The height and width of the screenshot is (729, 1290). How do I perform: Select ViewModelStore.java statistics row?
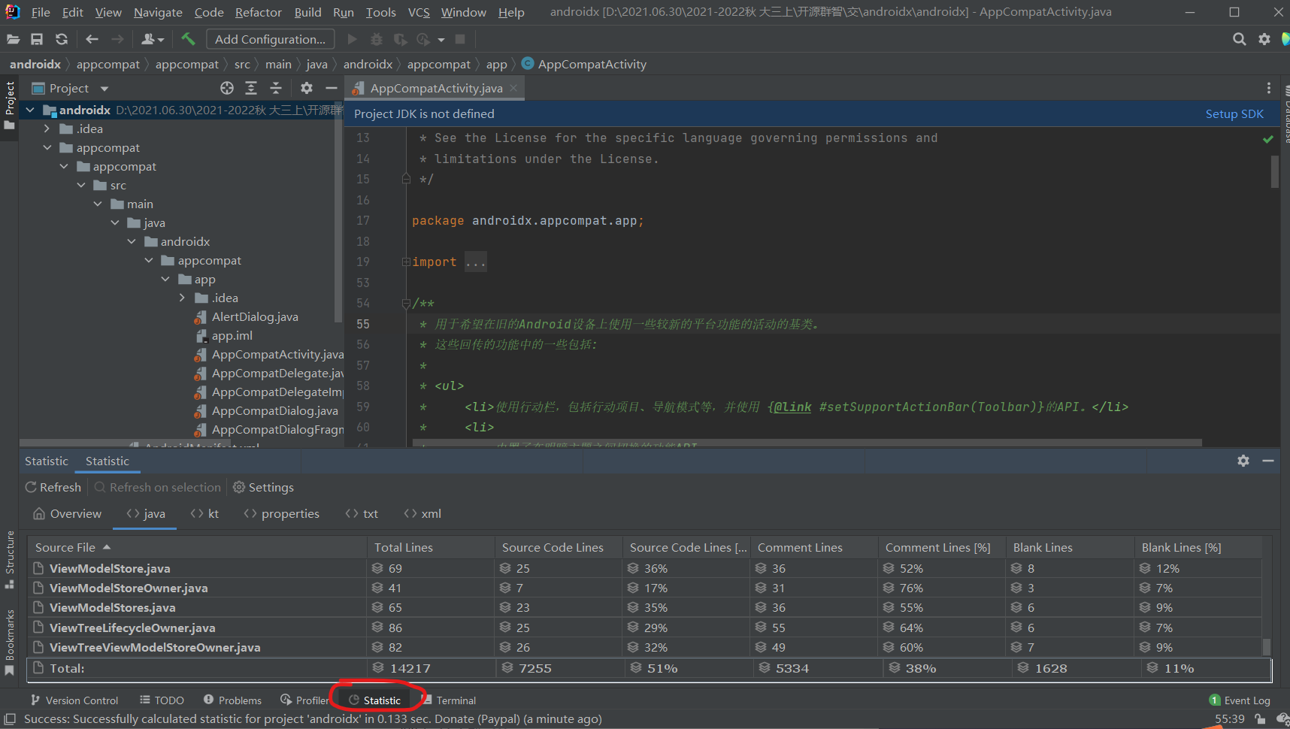coord(644,568)
